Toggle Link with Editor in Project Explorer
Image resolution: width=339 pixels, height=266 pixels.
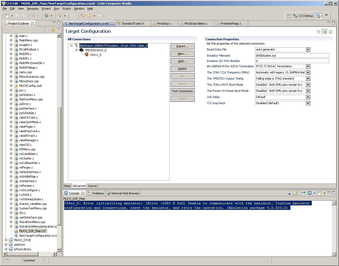(x=53, y=30)
